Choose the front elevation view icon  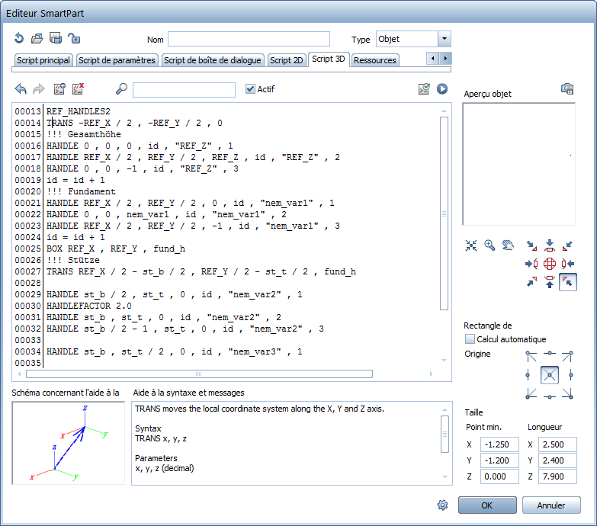pyautogui.click(x=550, y=281)
